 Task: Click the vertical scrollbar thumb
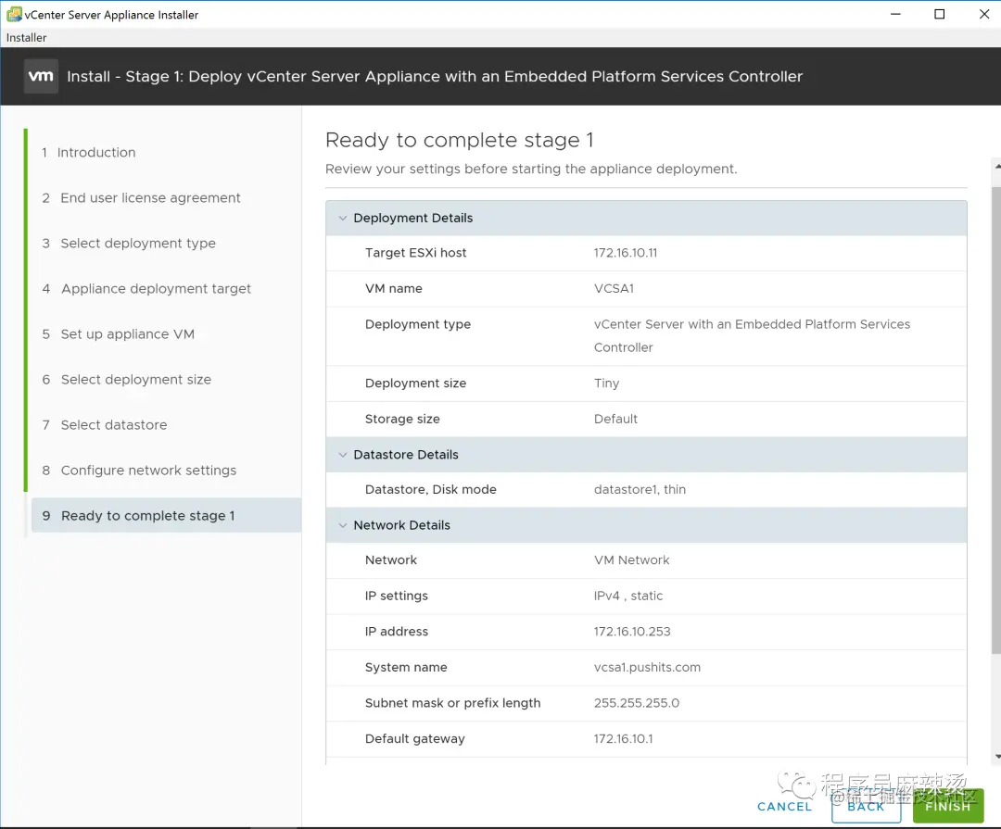coord(996,420)
